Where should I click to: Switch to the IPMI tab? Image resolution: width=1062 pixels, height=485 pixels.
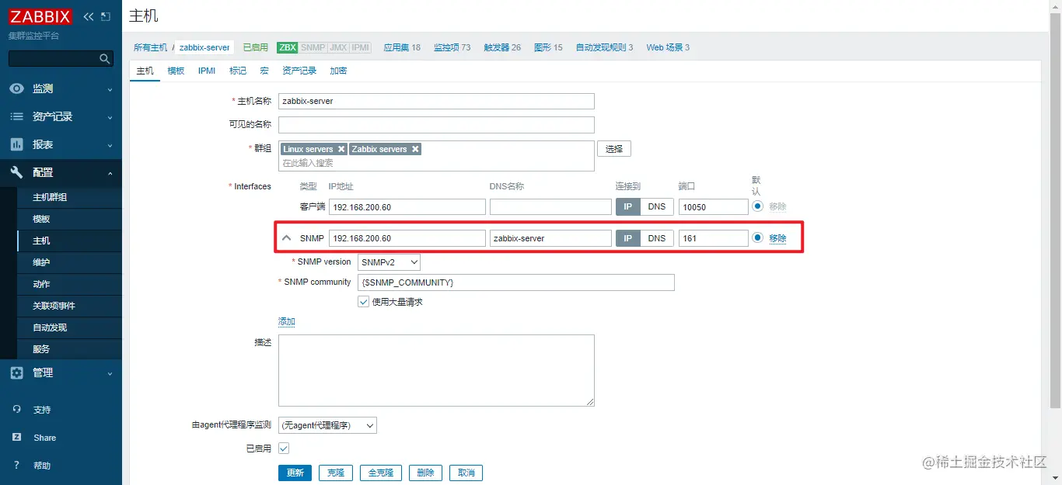point(207,71)
